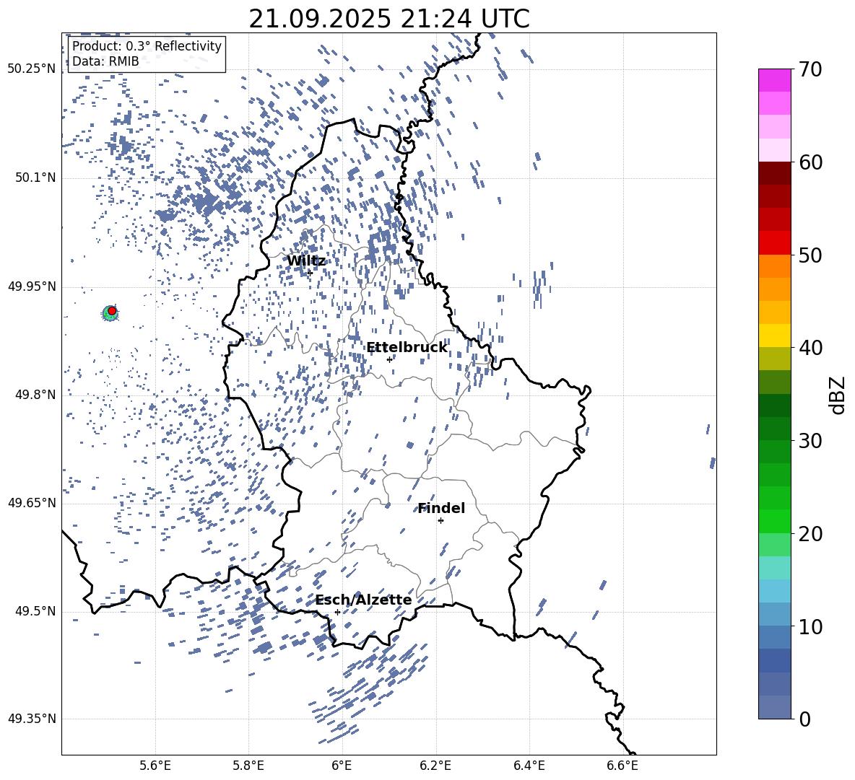Select the Esch/Alzette station cross marker
855x780 pixels.
click(x=337, y=612)
